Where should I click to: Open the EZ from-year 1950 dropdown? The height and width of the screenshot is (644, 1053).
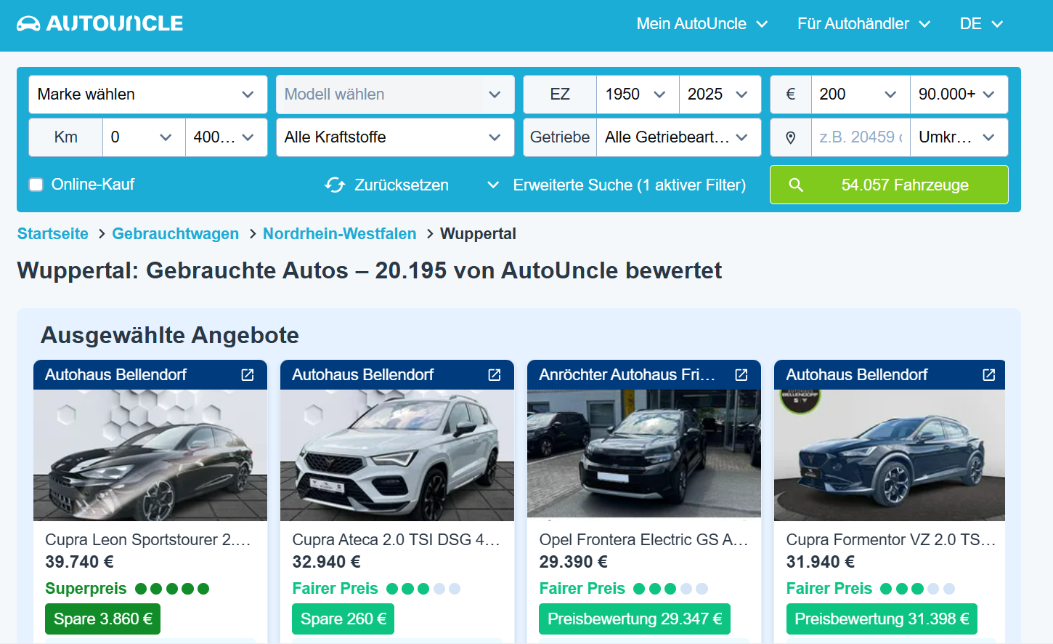(638, 94)
